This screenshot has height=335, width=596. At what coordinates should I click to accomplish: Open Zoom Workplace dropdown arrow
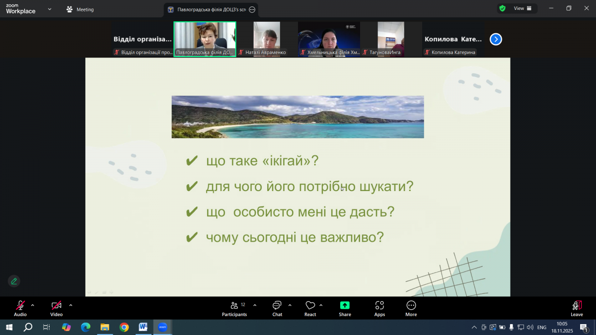click(x=49, y=9)
